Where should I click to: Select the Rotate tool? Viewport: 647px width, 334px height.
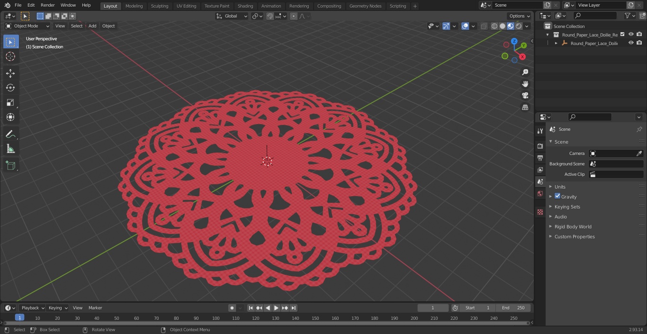[10, 88]
